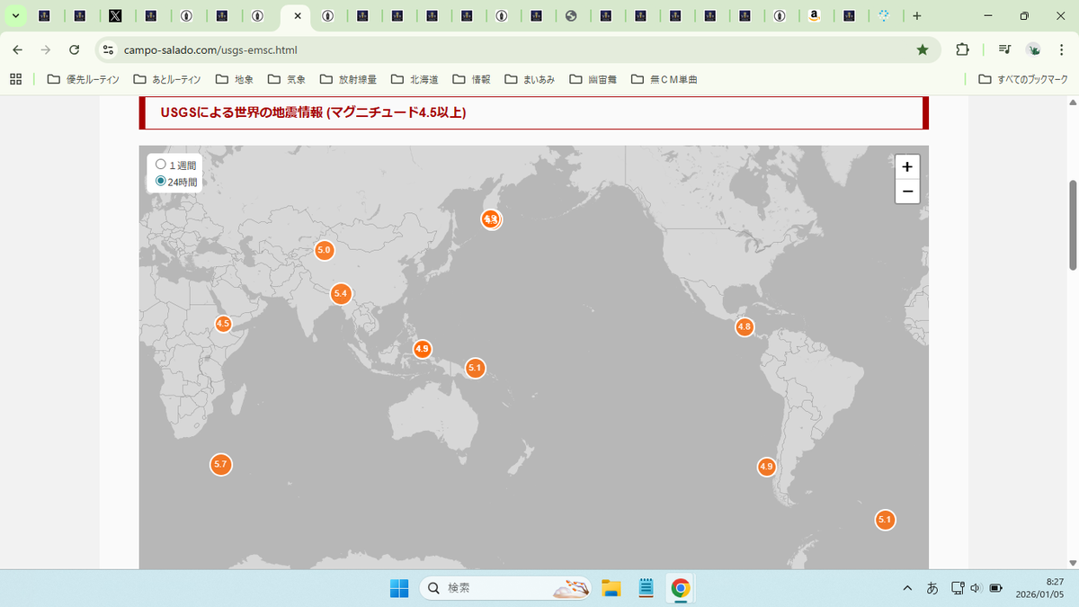Switch to the Amazon tab
The width and height of the screenshot is (1079, 607).
click(816, 15)
